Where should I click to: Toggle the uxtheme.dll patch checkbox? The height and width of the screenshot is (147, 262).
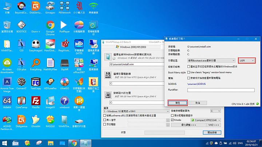click(104, 116)
